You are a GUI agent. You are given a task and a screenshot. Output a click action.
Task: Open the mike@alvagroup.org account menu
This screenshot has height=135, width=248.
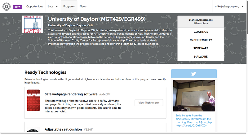(229, 7)
